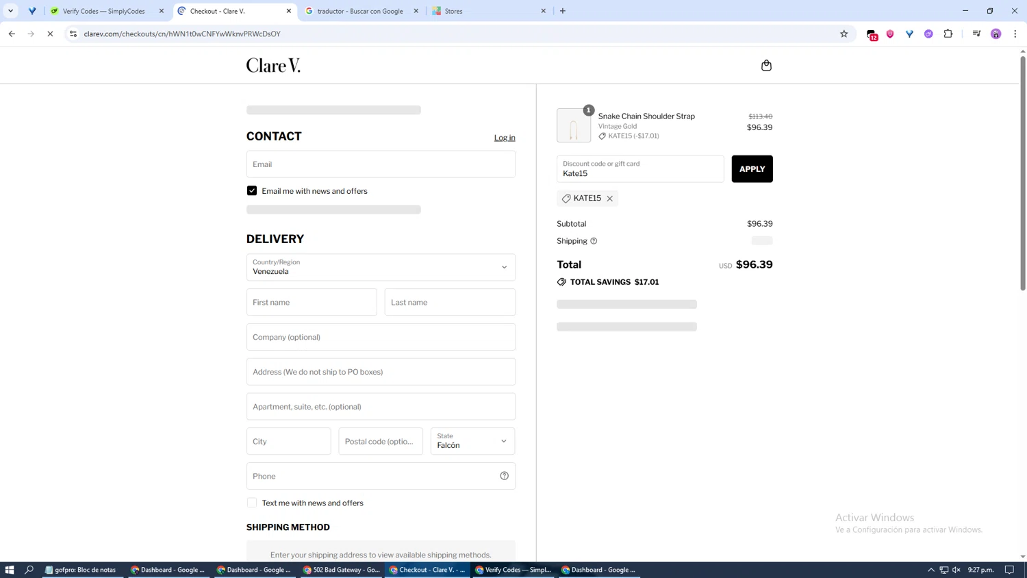Click the browser address bar URL
This screenshot has height=578, width=1027.
(182, 34)
